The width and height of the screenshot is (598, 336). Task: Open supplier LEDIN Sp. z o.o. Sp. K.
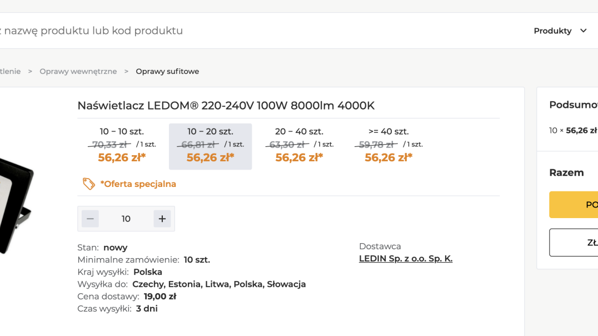pyautogui.click(x=406, y=259)
